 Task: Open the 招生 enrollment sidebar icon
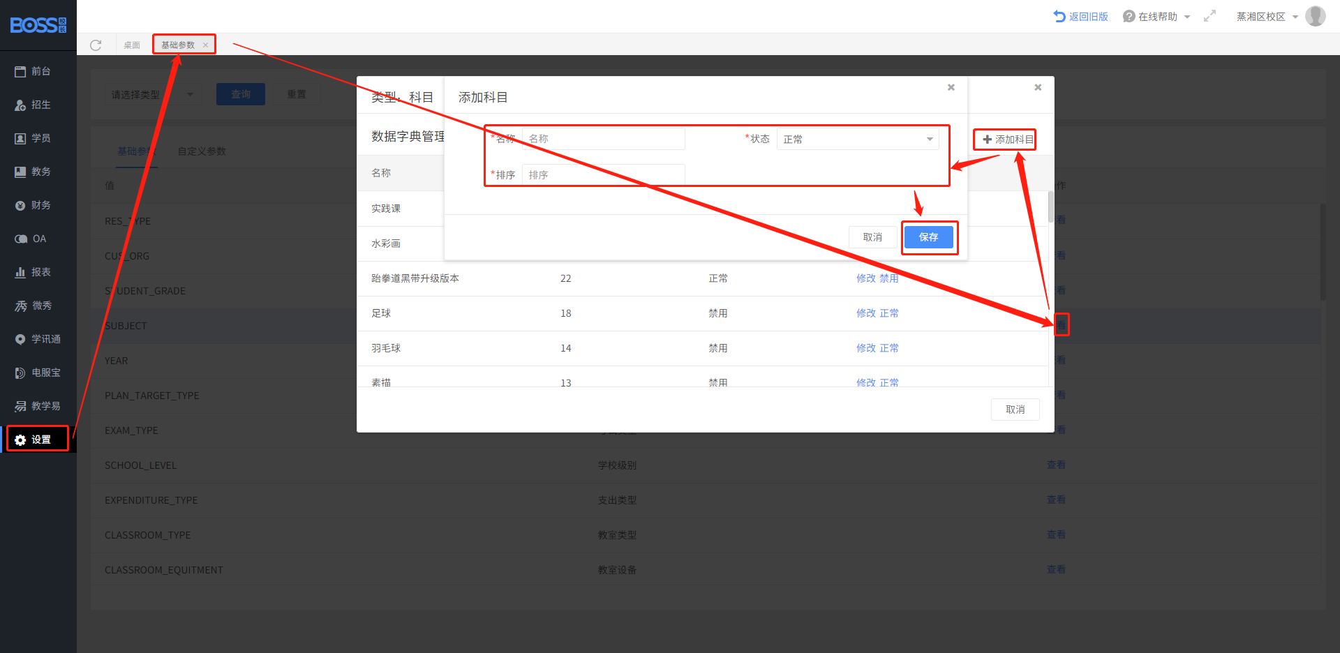click(20, 105)
